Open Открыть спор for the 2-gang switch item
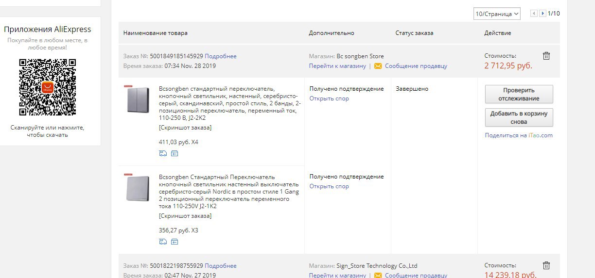 [x=329, y=98]
